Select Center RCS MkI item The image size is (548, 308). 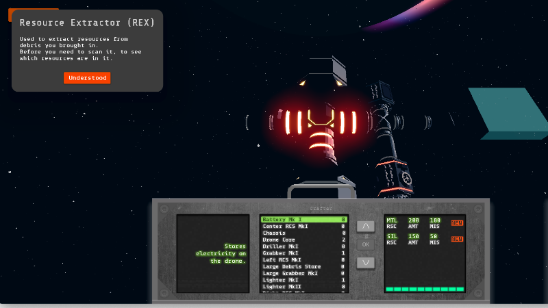tap(303, 226)
